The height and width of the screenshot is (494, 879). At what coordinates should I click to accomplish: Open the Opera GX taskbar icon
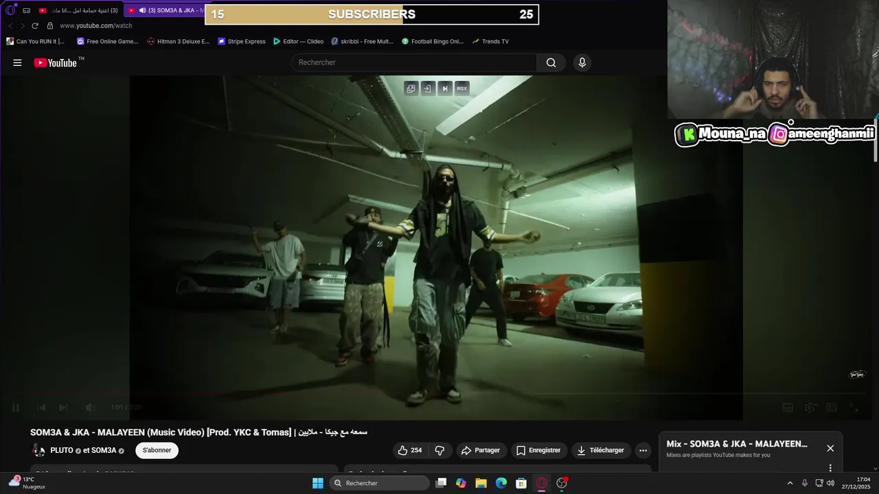542,483
